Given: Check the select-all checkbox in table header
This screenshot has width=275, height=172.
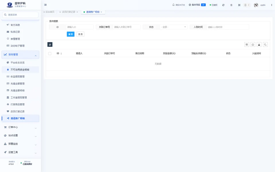Looking at the screenshot, I should (50, 54).
